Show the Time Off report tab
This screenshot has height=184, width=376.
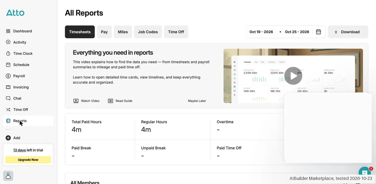point(176,32)
